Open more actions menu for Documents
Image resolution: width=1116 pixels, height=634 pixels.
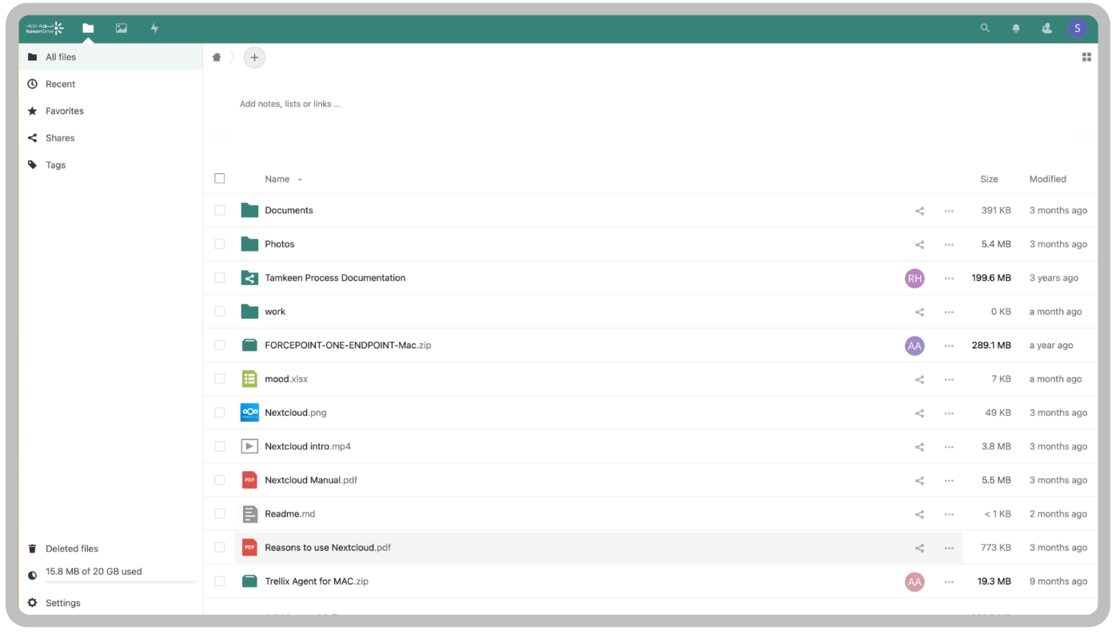(949, 211)
